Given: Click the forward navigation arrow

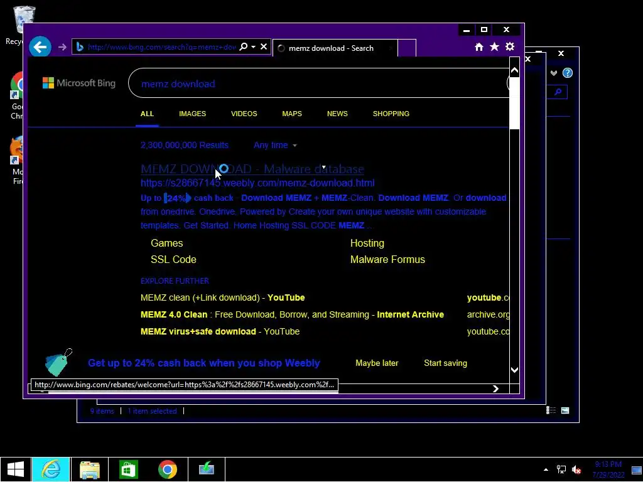Looking at the screenshot, I should (x=62, y=48).
